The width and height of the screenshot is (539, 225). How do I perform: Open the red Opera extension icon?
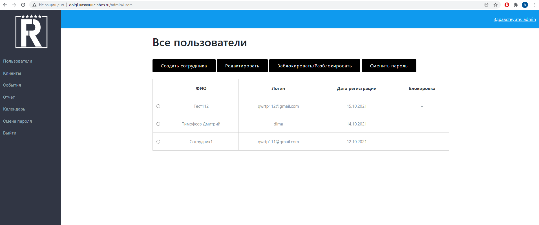coord(507,5)
